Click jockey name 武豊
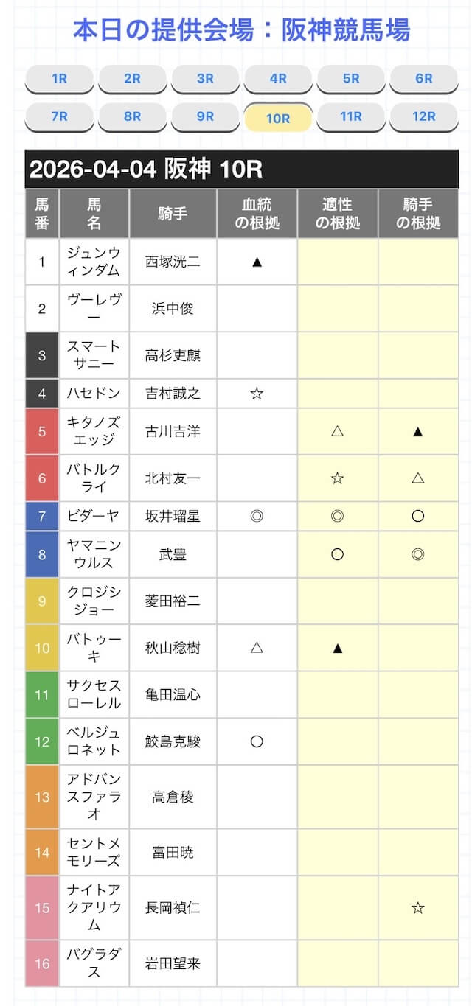This screenshot has height=1006, width=472. [x=173, y=555]
